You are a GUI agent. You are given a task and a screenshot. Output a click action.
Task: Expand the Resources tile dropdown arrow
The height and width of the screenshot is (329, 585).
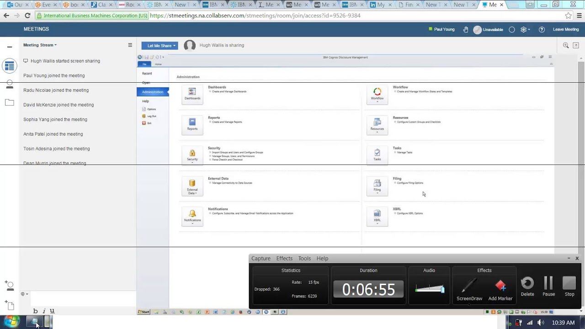377,133
